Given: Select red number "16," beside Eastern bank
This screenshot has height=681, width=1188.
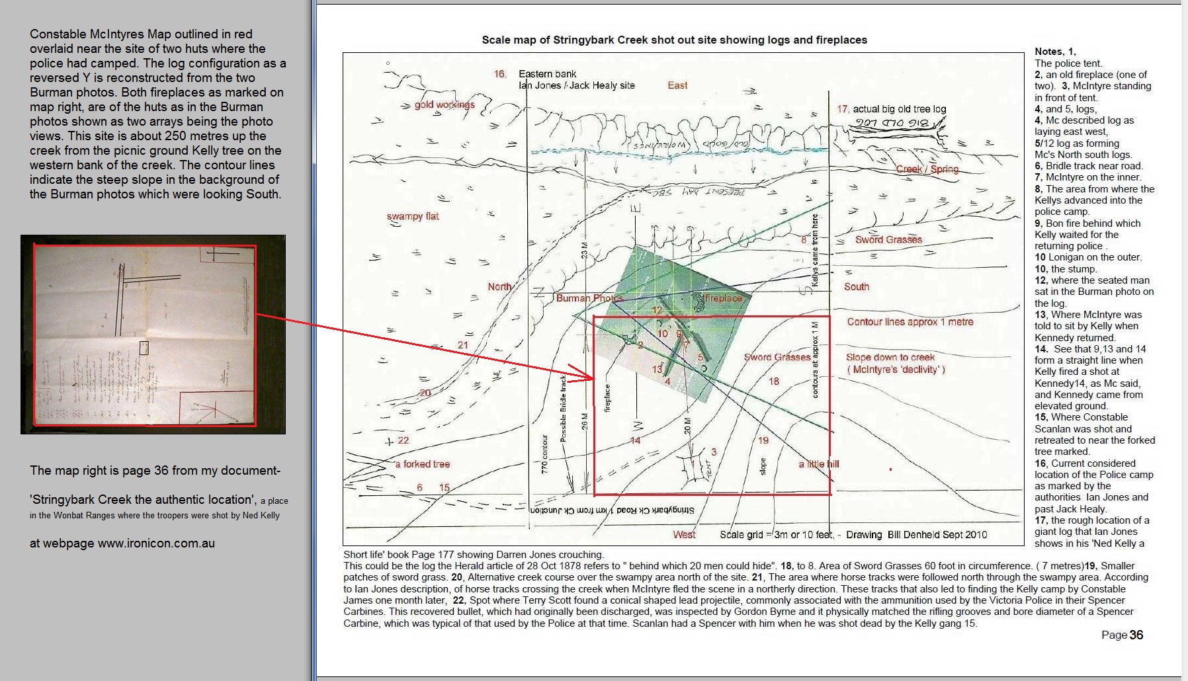Looking at the screenshot, I should pyautogui.click(x=500, y=74).
